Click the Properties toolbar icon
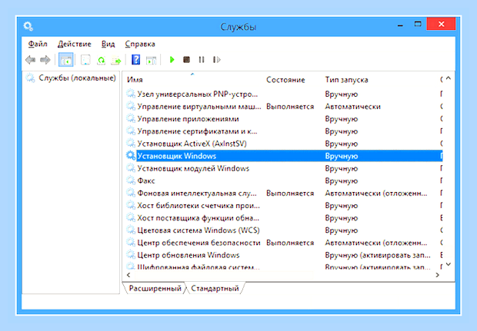 pyautogui.click(x=85, y=60)
